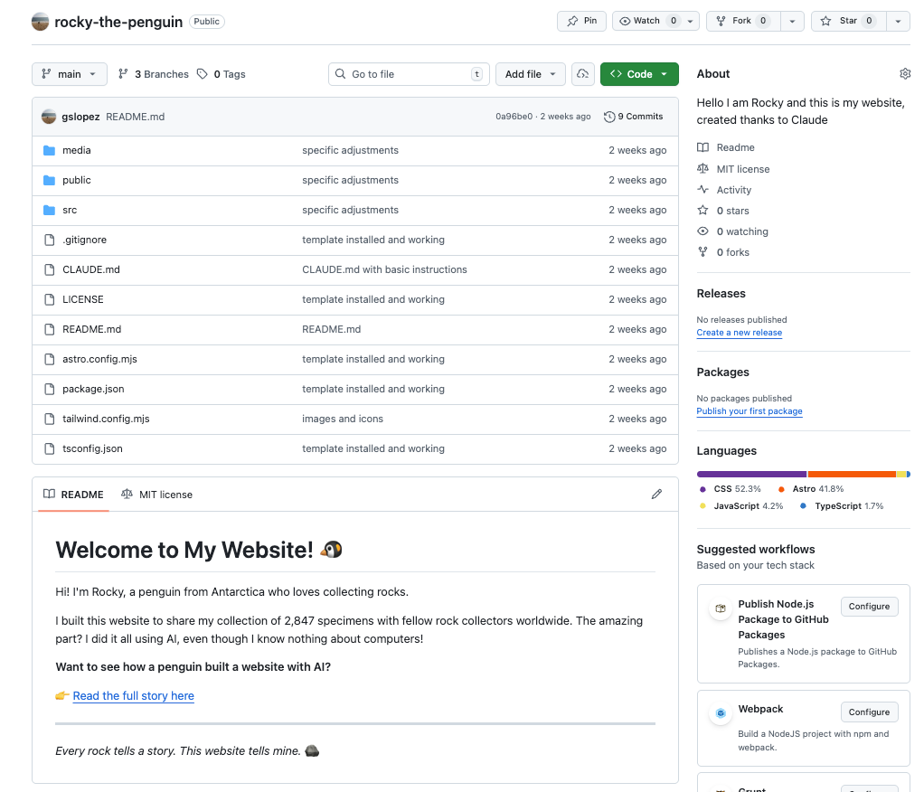Click the astro.config.mjs file icon
This screenshot has height=792, width=924.
click(50, 359)
